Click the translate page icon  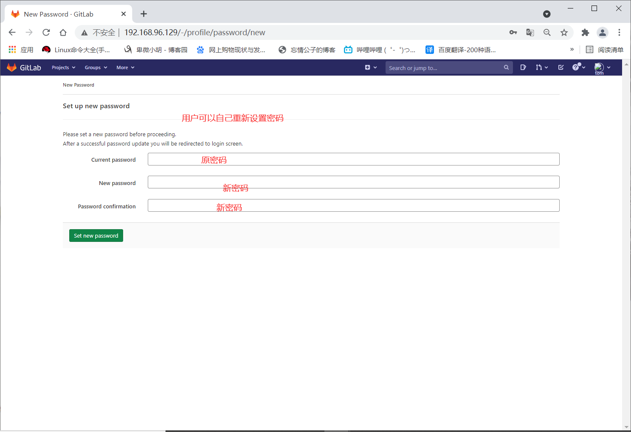click(x=530, y=32)
